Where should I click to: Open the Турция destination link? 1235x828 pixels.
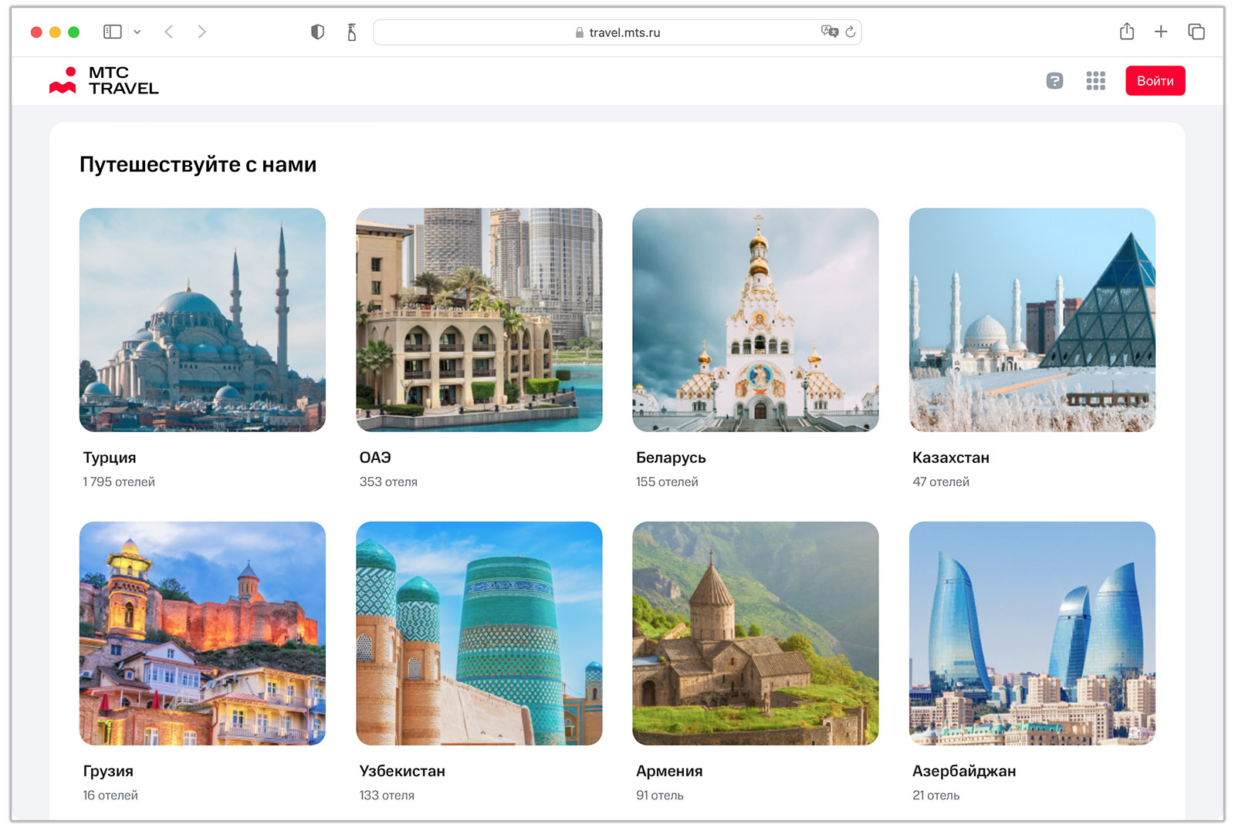[202, 321]
